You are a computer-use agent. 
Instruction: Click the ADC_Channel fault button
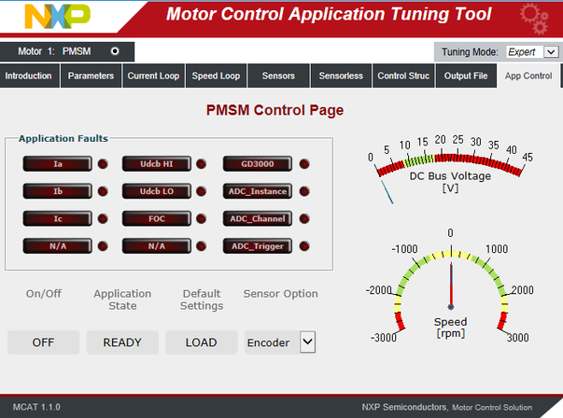258,218
